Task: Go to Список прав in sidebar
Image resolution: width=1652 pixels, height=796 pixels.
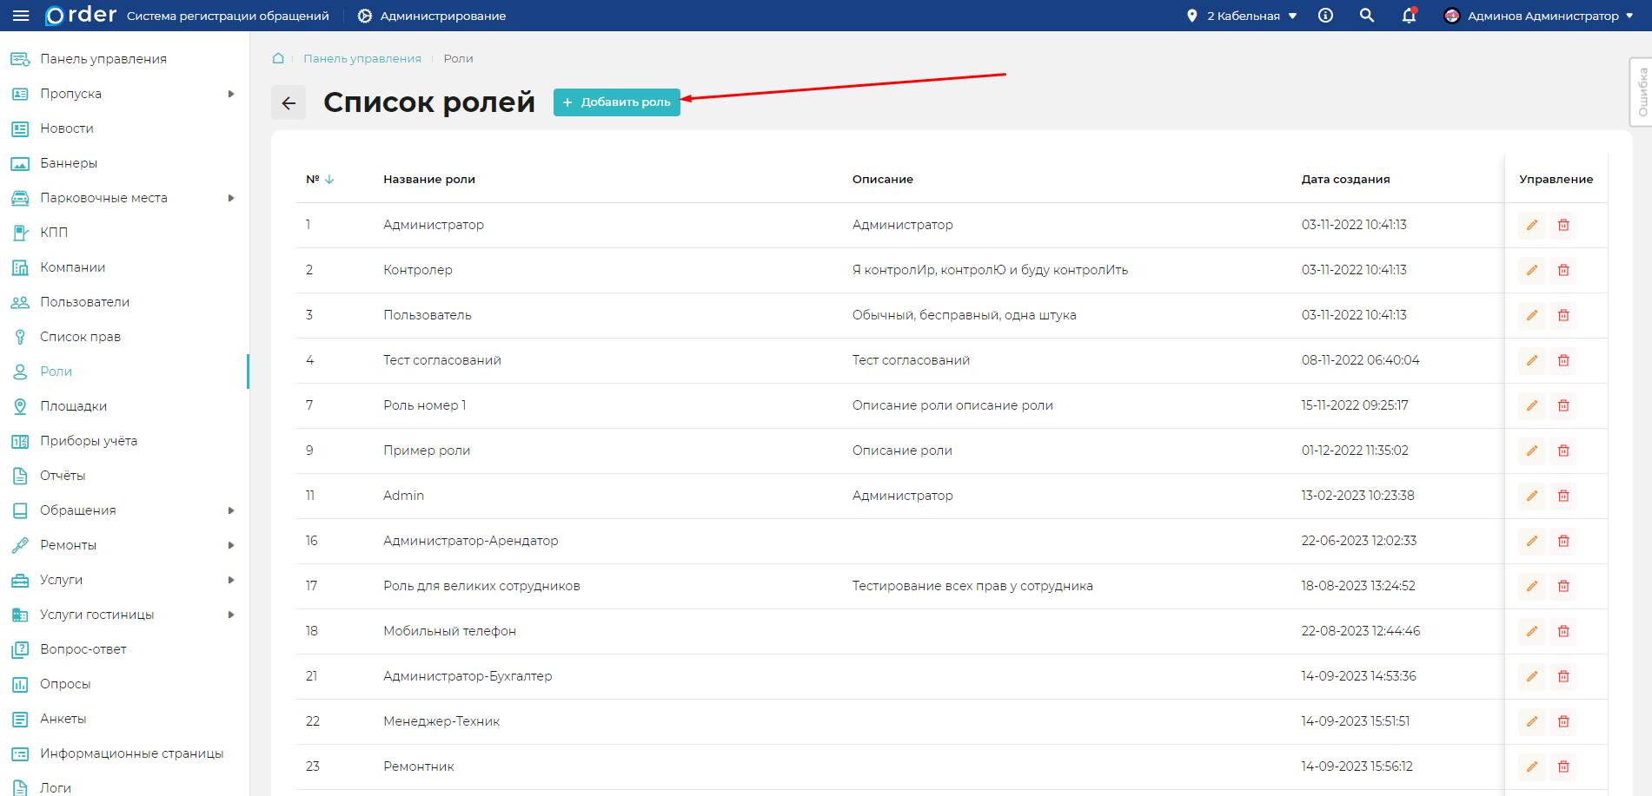Action: click(x=80, y=337)
